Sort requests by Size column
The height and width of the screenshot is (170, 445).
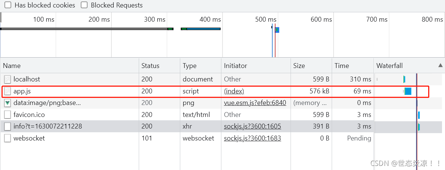coord(299,66)
